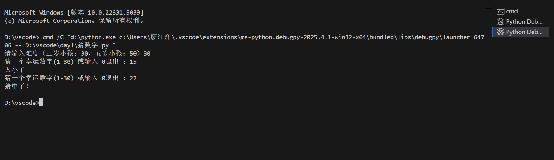The height and width of the screenshot is (160, 554).
Task: Click the Windows version 10.0.22631.5039 text
Action: tap(114, 13)
